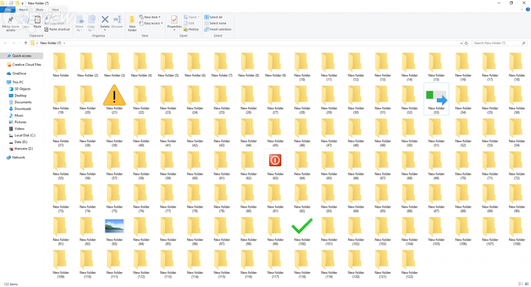The width and height of the screenshot is (531, 287).
Task: Click the Select all icon
Action: coord(206,17)
